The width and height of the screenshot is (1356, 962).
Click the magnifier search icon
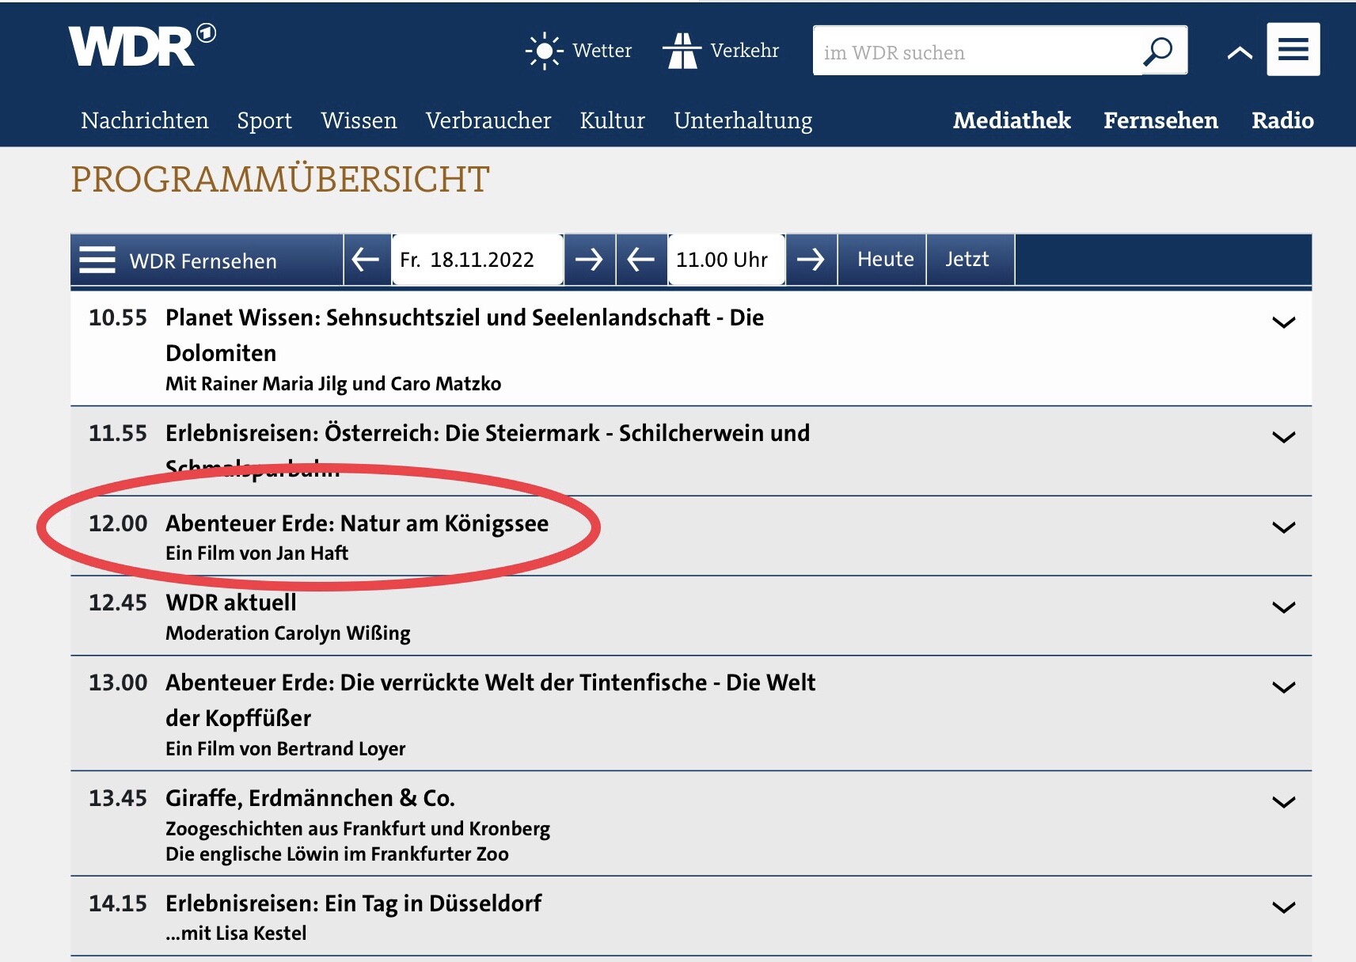[1158, 51]
